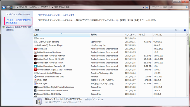Click the Adobe Download Assistant icon

coord(35,52)
